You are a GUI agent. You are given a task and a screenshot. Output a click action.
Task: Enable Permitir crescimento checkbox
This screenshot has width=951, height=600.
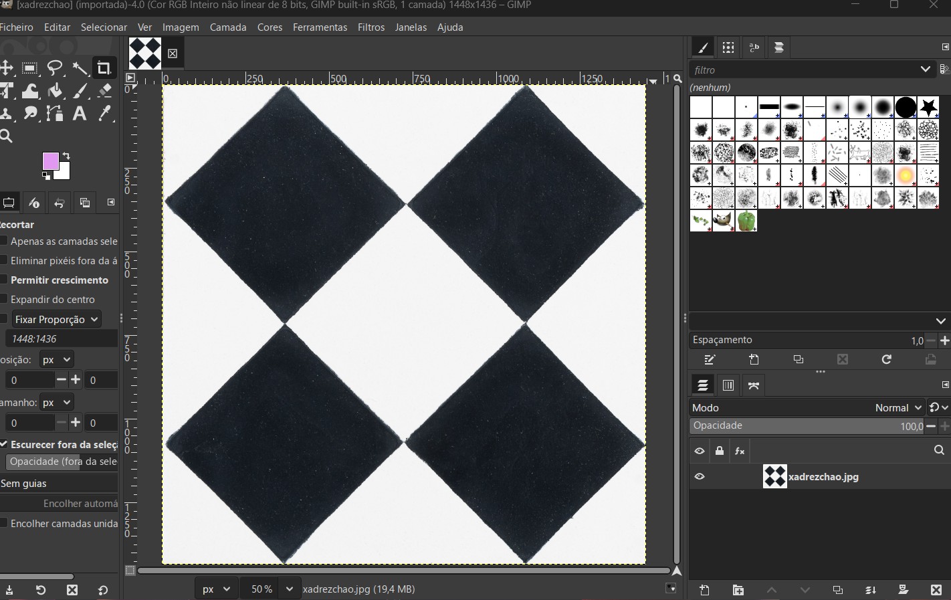tap(3, 280)
